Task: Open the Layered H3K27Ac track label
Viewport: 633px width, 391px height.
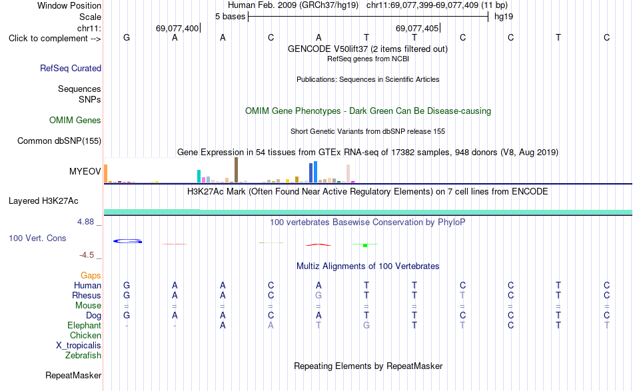Action: coord(43,201)
